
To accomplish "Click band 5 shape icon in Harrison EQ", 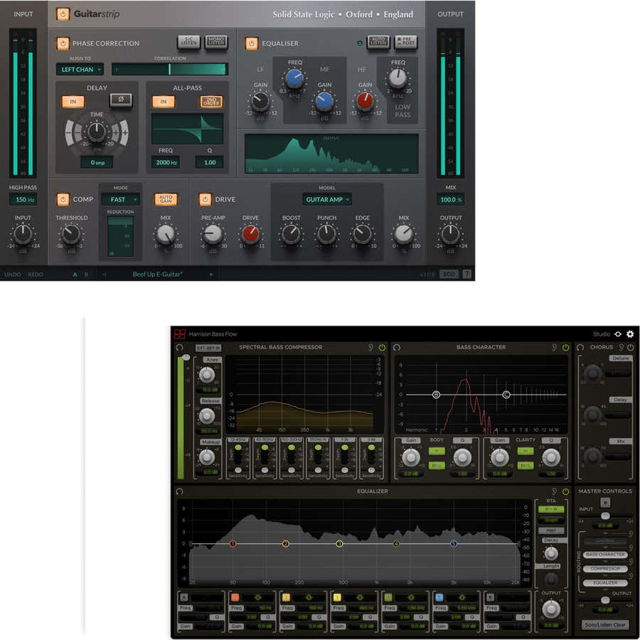I will pos(462,597).
